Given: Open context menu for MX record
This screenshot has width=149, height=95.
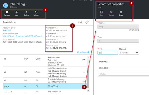Looking at the screenshot, I should (84, 81).
